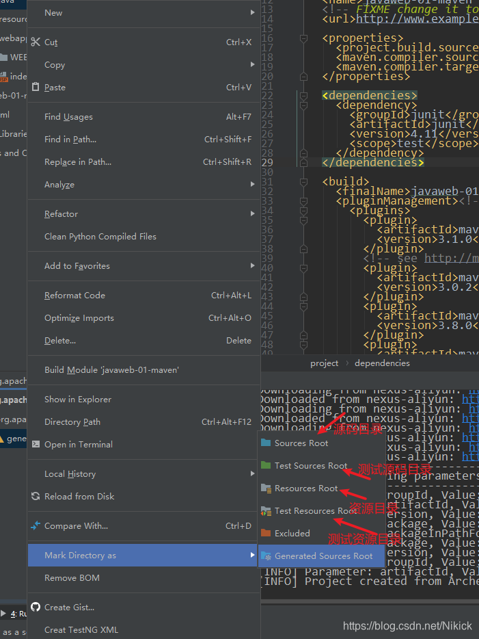Select WEB-INF folder in project tree
Viewport: 479px width, 639px height.
tap(14, 57)
